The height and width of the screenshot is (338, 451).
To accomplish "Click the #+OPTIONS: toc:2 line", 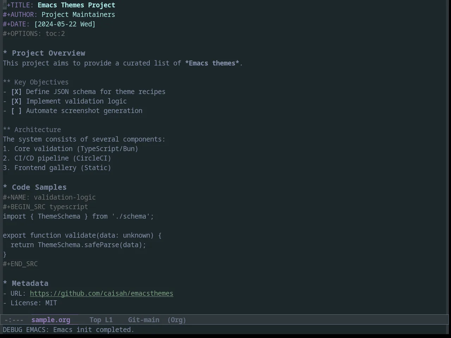I will (34, 34).
